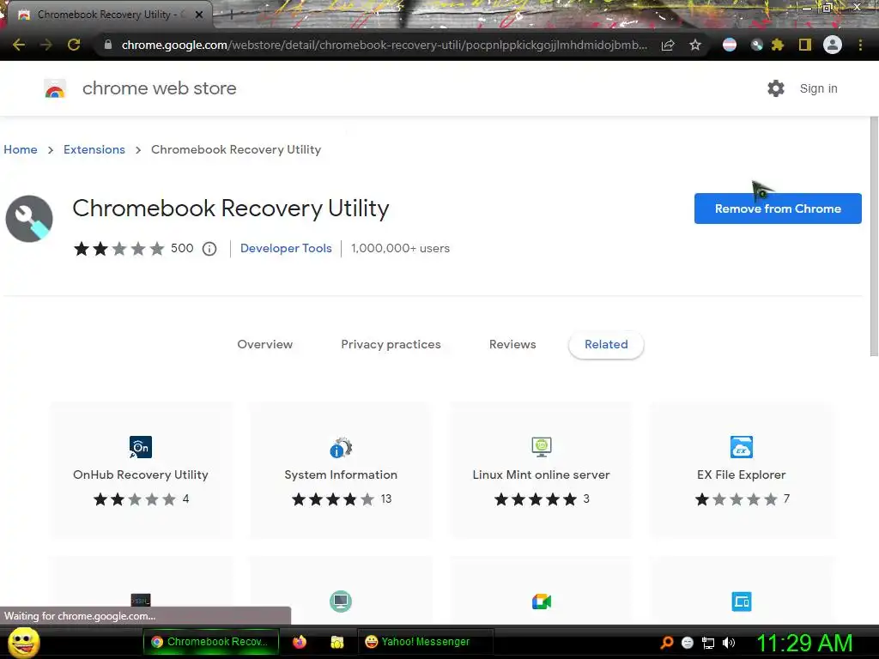Open the smiley start button
879x659 pixels.
click(x=23, y=642)
